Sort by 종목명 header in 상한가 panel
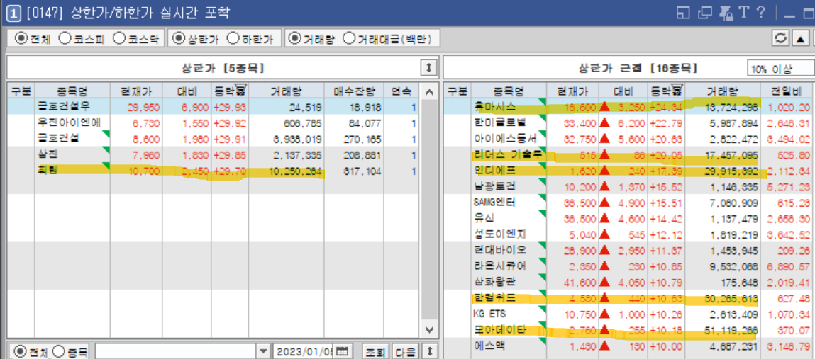815x359 pixels. (72, 91)
